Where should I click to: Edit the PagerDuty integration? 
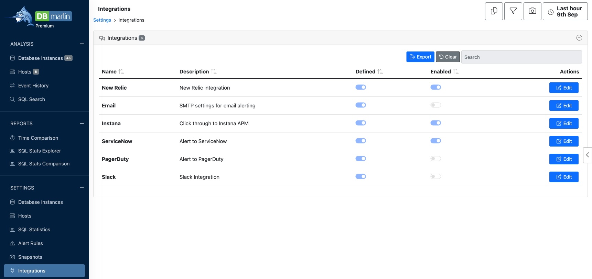[564, 159]
